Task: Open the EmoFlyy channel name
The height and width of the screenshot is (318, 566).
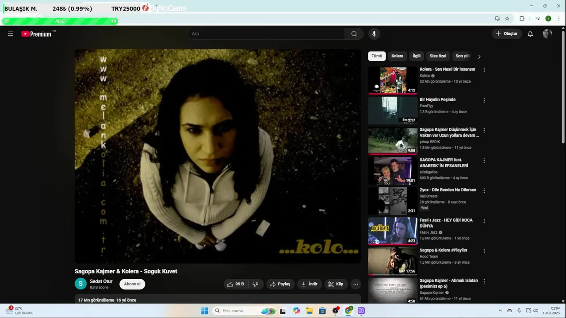Action: [x=426, y=106]
